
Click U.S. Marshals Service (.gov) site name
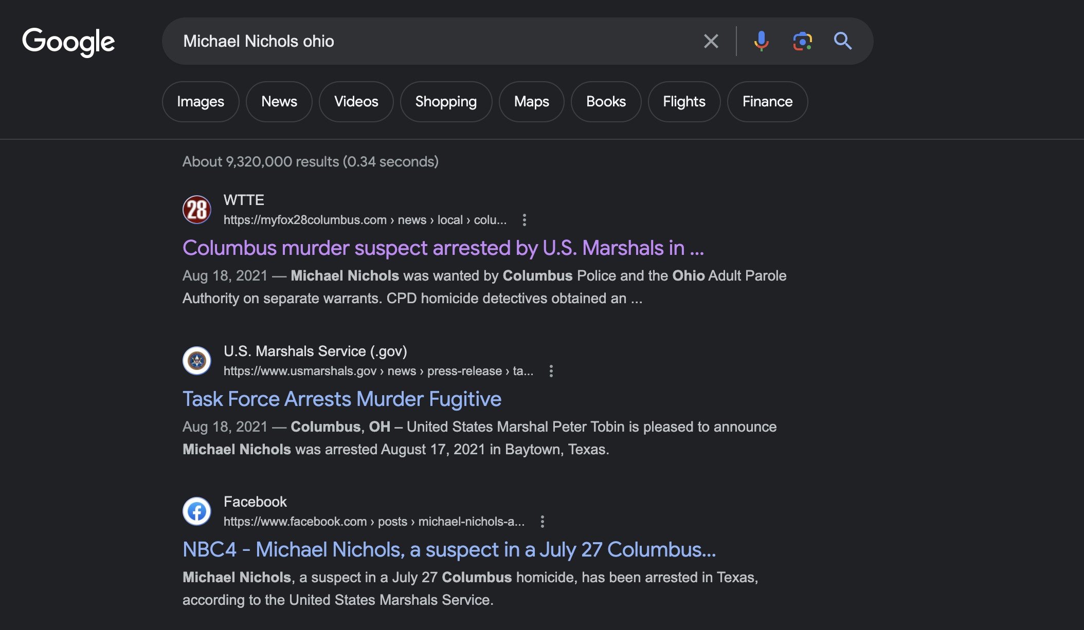click(315, 351)
